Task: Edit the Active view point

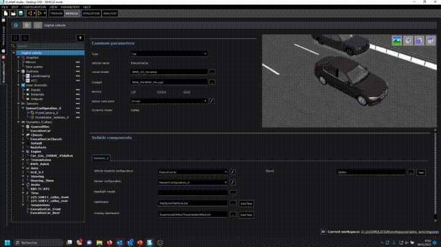Action: click(x=211, y=101)
